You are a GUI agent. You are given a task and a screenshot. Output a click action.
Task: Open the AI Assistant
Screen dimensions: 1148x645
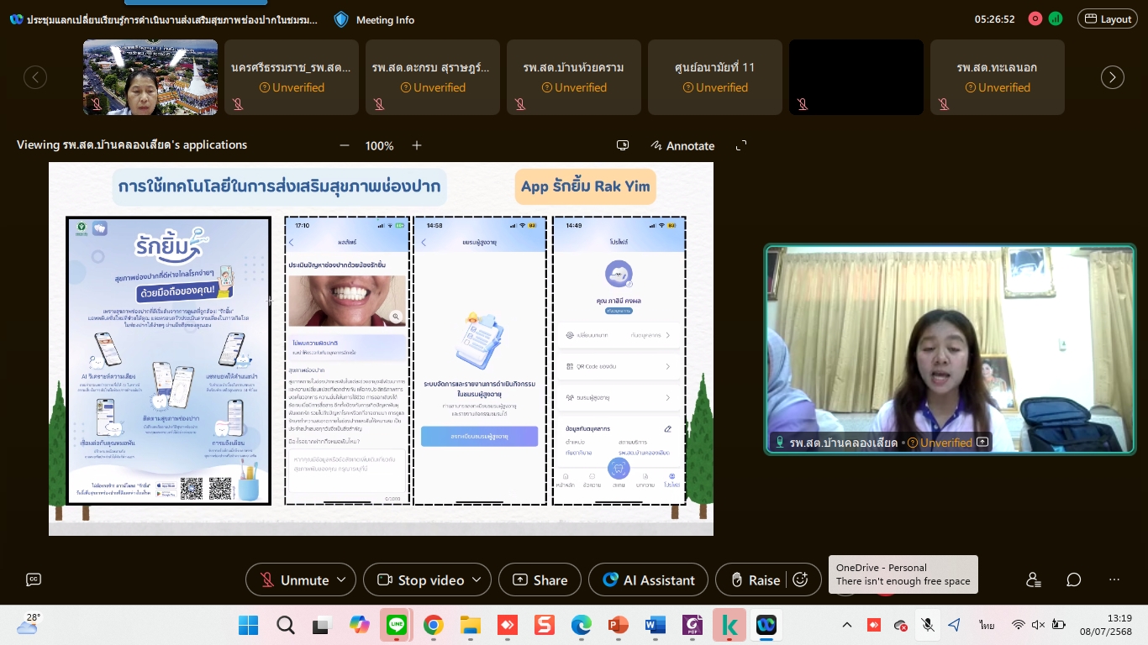click(x=648, y=579)
